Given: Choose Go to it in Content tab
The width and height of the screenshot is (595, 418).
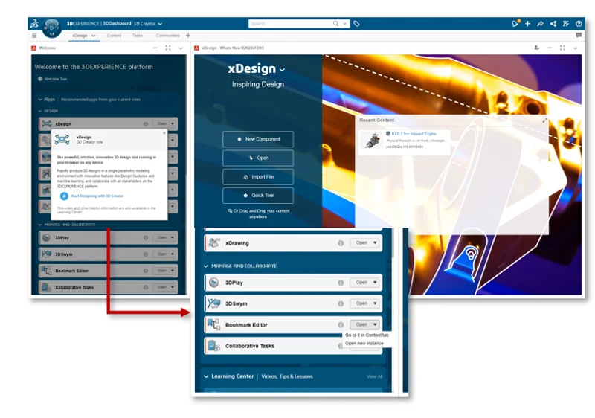Looking at the screenshot, I should (367, 335).
